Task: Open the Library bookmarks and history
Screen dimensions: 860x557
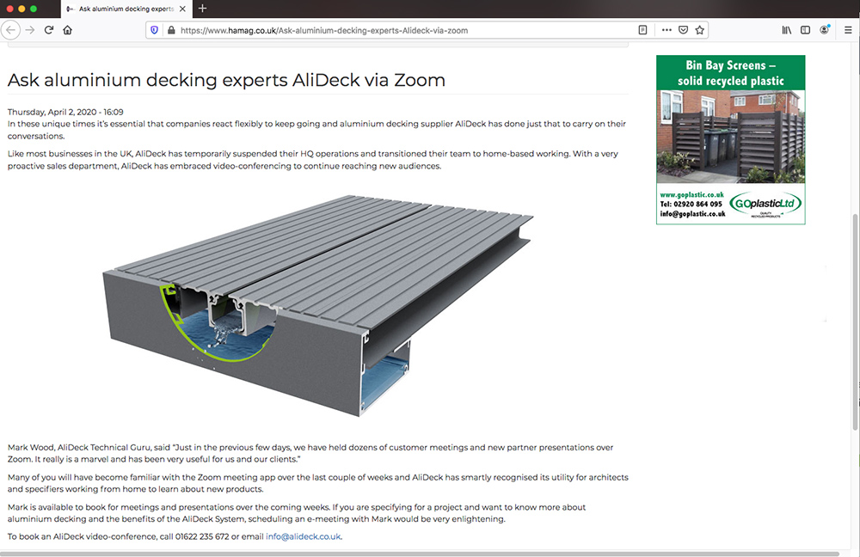Action: coord(787,30)
